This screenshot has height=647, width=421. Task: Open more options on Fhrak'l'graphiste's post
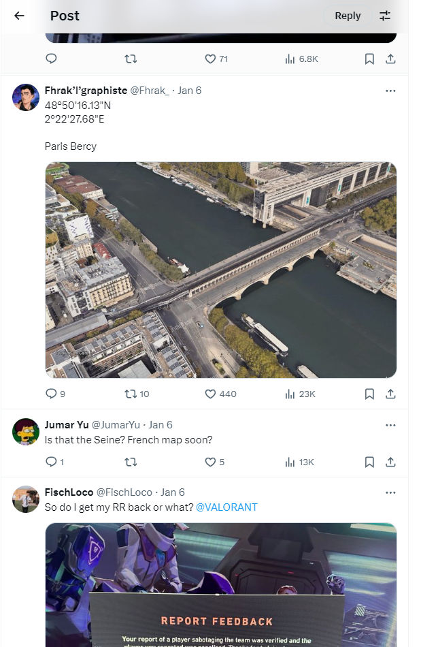(x=390, y=91)
